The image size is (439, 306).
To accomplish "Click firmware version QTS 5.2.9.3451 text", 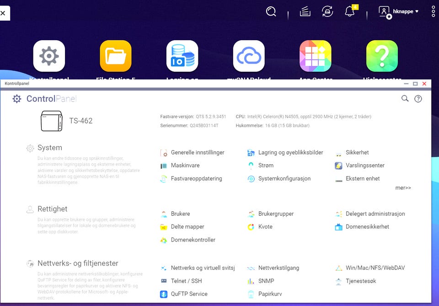I will 211,117.
